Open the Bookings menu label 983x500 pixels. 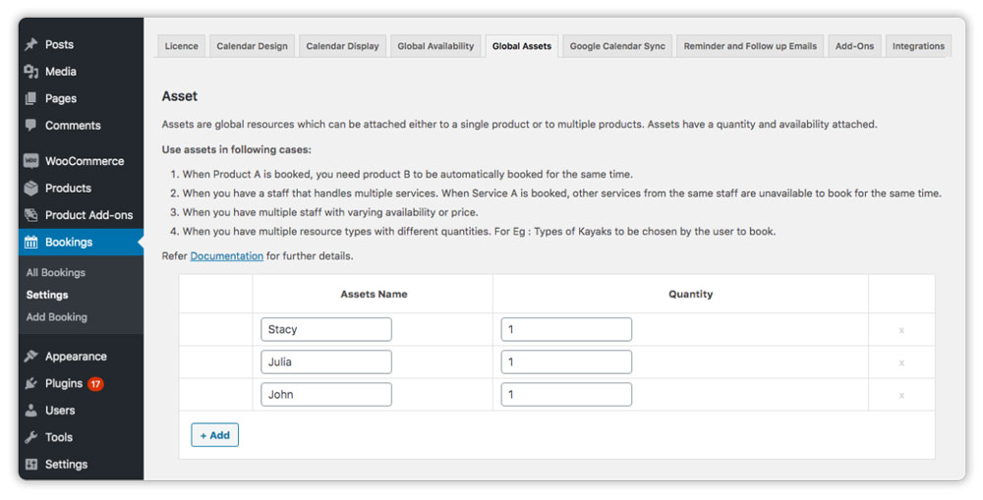click(69, 242)
